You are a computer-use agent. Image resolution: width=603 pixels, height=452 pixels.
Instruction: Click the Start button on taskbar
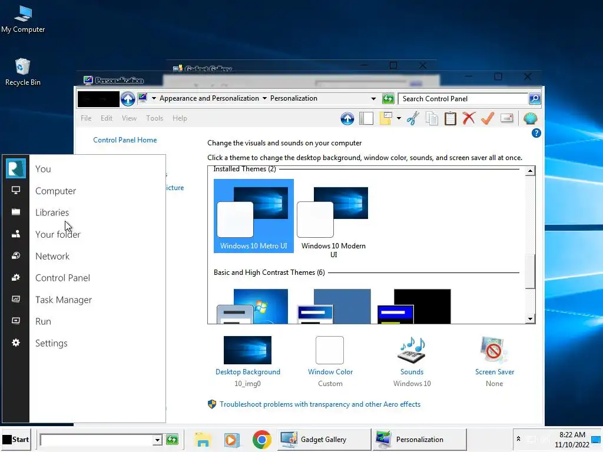pos(16,440)
